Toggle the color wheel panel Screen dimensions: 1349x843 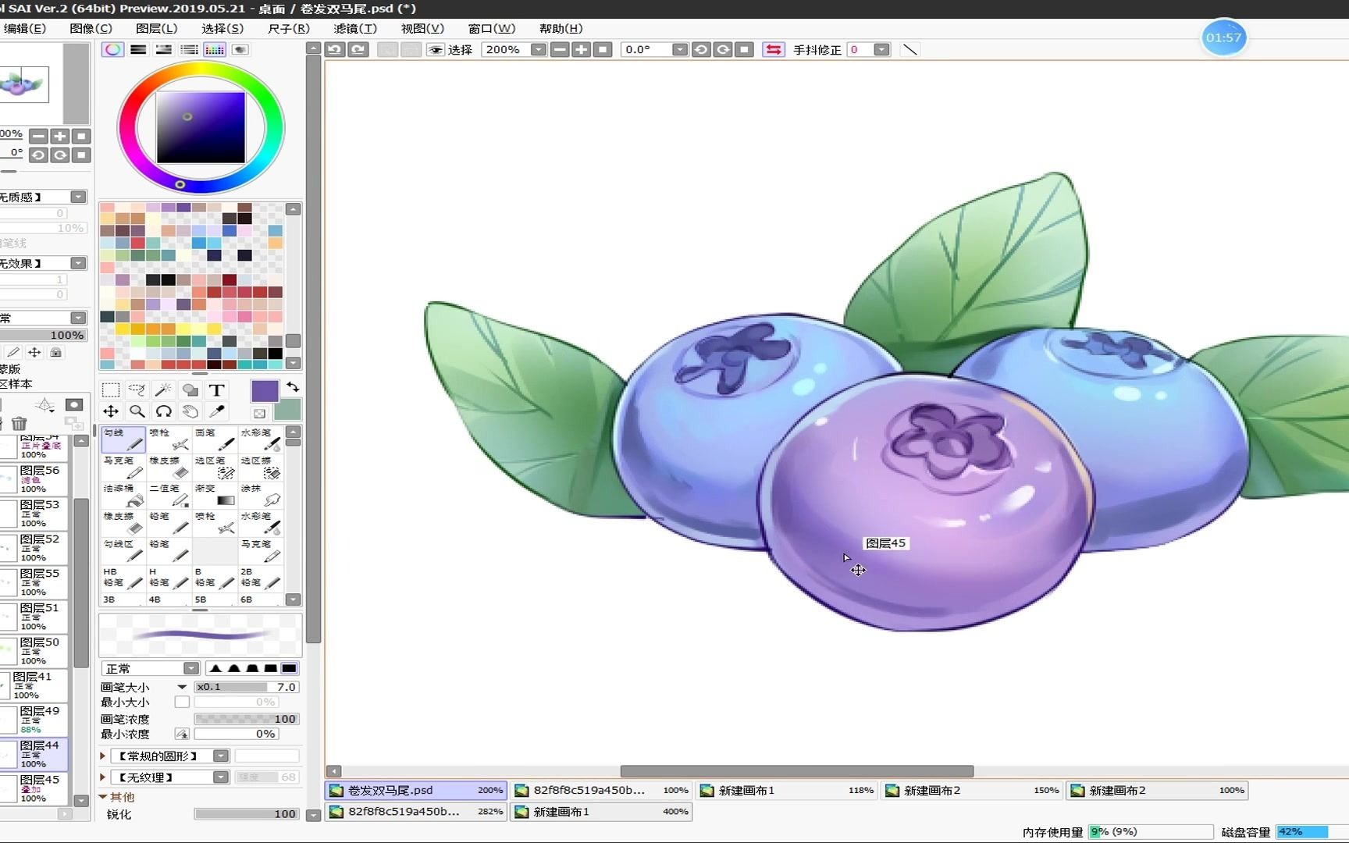tap(112, 49)
